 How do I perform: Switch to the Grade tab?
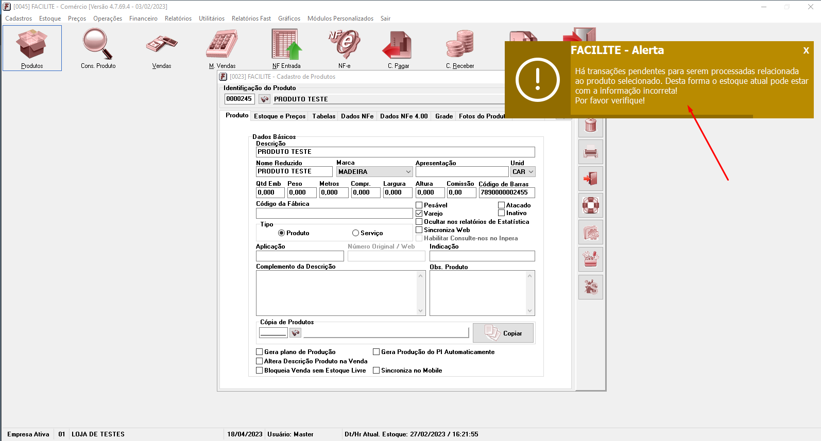click(444, 116)
